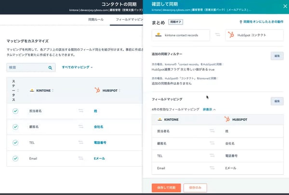Click sync direction arrows in TEL row

[x=81, y=142]
